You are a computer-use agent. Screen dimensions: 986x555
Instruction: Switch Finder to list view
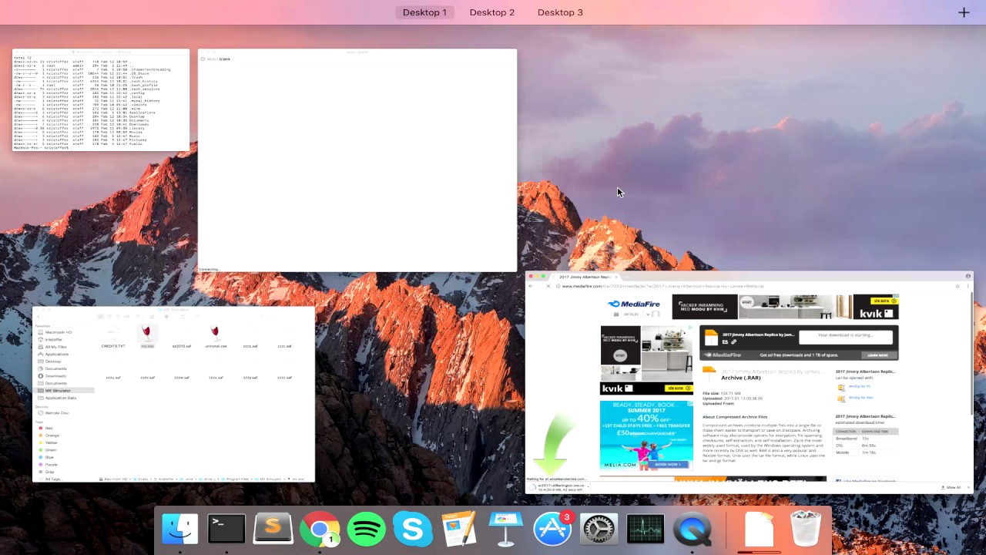(109, 316)
